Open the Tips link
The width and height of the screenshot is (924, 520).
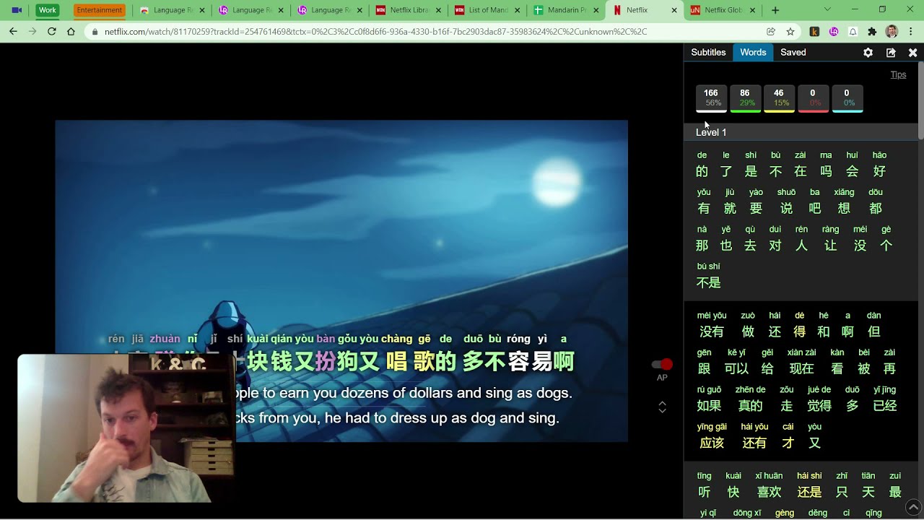[898, 75]
